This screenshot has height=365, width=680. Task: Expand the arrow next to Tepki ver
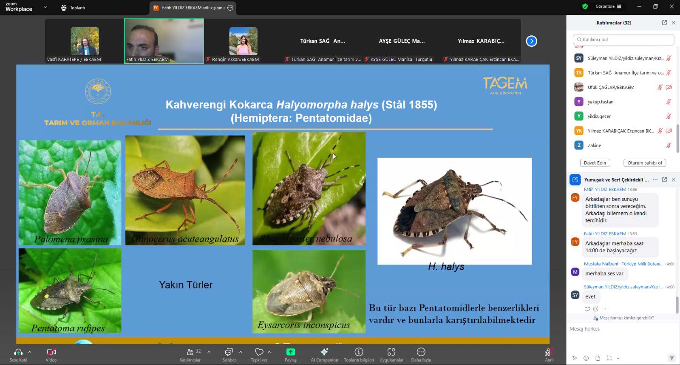[x=269, y=352]
